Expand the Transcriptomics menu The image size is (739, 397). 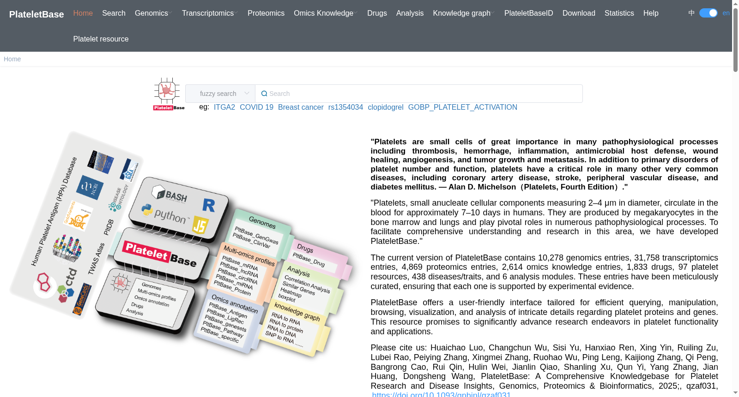pos(210,13)
